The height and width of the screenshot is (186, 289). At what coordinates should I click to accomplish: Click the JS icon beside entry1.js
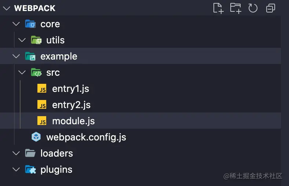tap(42, 89)
